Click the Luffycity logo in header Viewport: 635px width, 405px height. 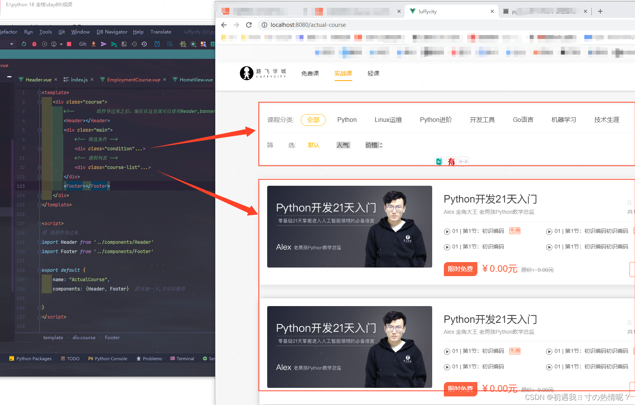pos(263,73)
